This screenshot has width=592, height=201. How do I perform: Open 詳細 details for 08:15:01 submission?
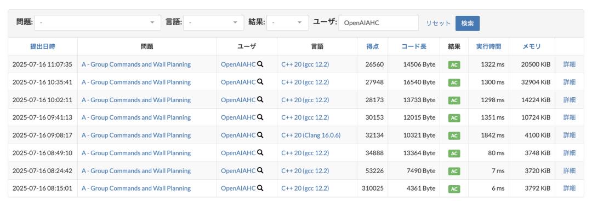570,188
